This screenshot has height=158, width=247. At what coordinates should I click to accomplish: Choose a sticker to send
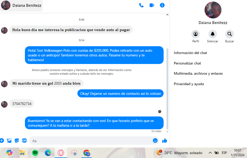17,141
